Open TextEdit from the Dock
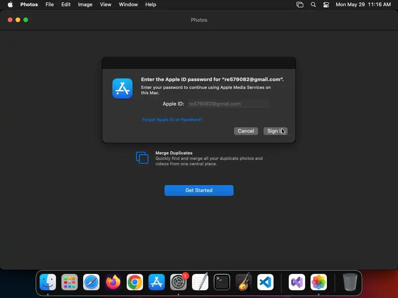 click(x=200, y=282)
